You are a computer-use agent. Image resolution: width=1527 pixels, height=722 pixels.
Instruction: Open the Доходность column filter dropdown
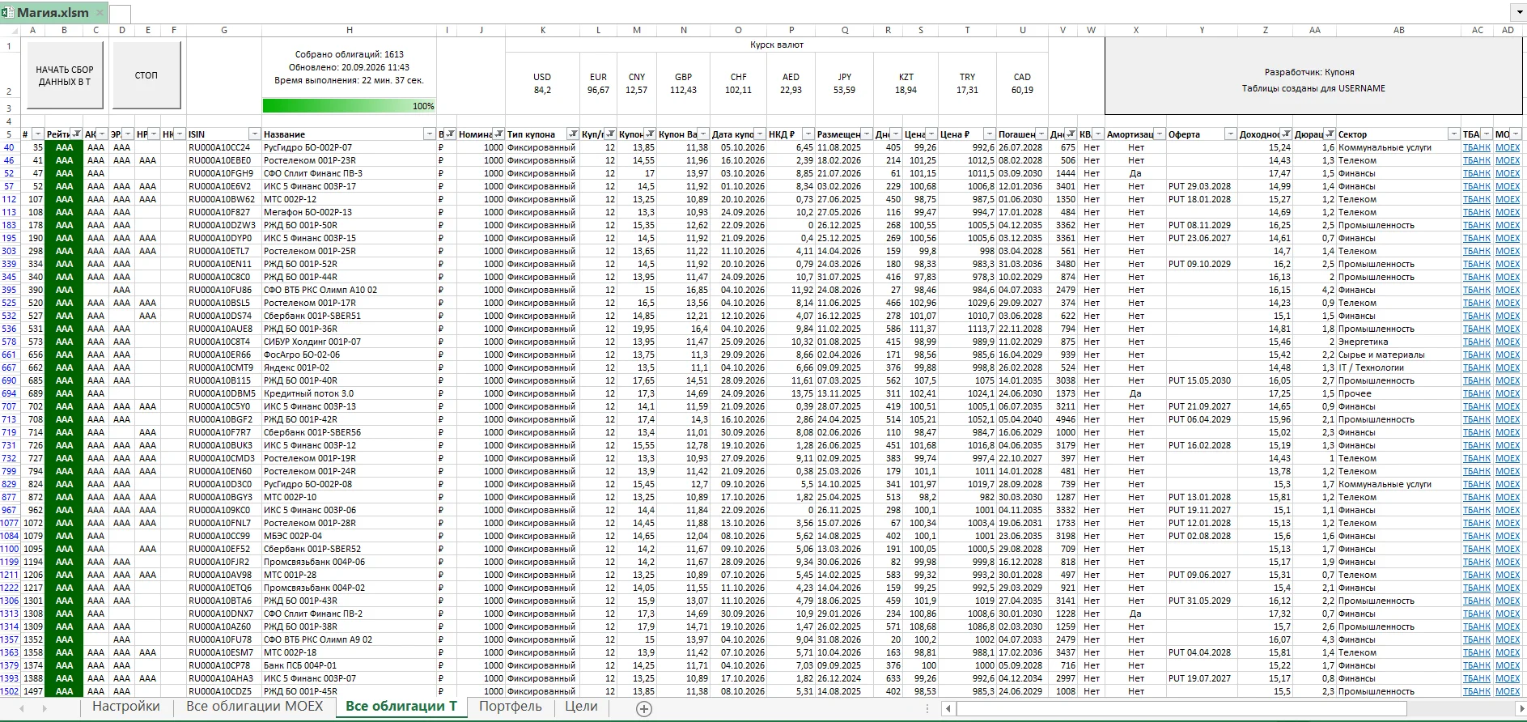tap(1286, 134)
